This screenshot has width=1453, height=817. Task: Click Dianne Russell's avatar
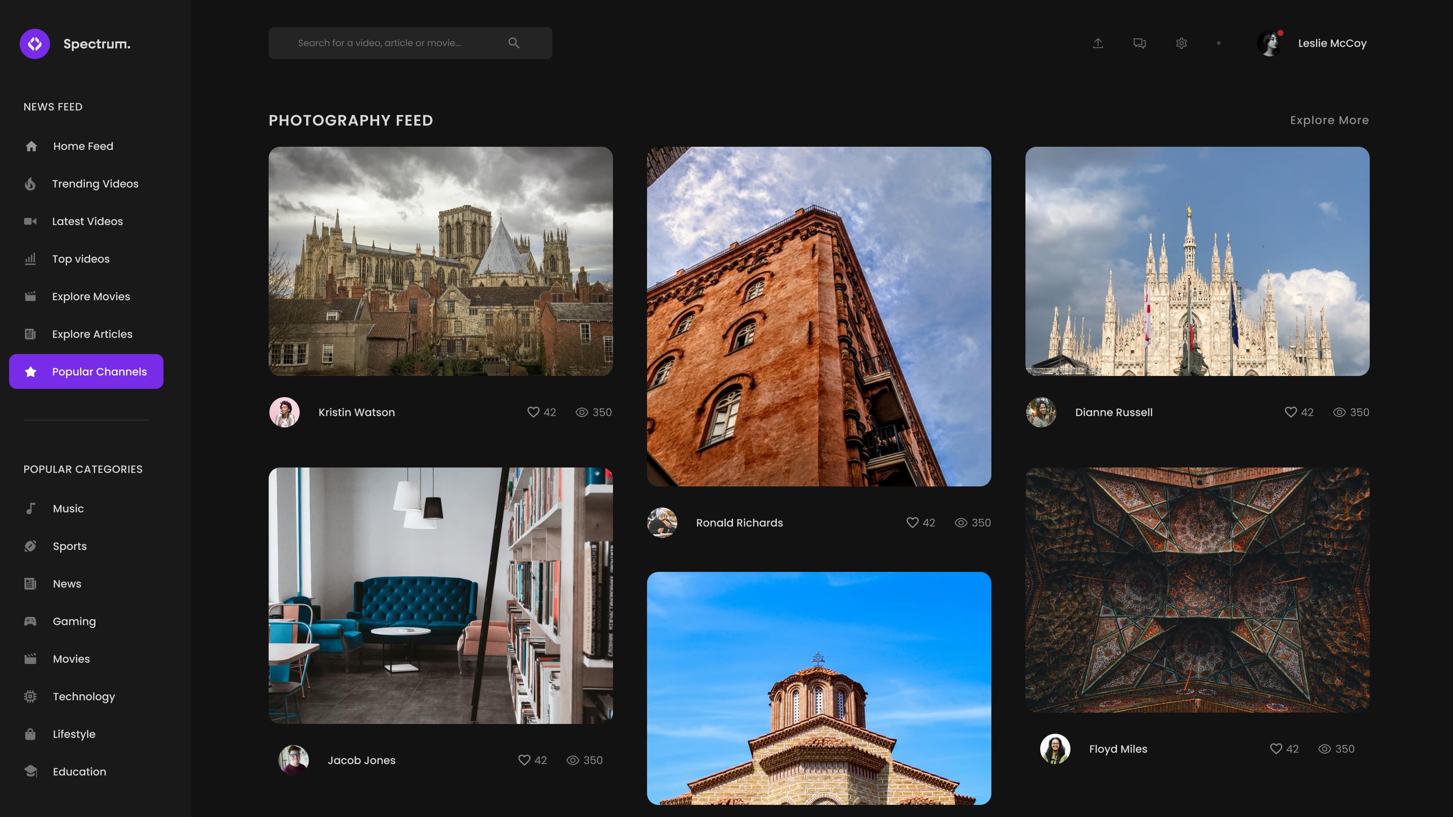pyautogui.click(x=1041, y=412)
